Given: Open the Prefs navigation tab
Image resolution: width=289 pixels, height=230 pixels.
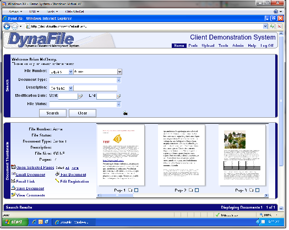Looking at the screenshot, I should [x=193, y=46].
